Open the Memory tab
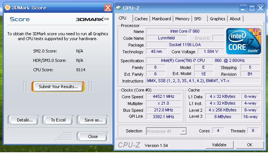Viewport: 269px width, 156px height. click(182, 19)
